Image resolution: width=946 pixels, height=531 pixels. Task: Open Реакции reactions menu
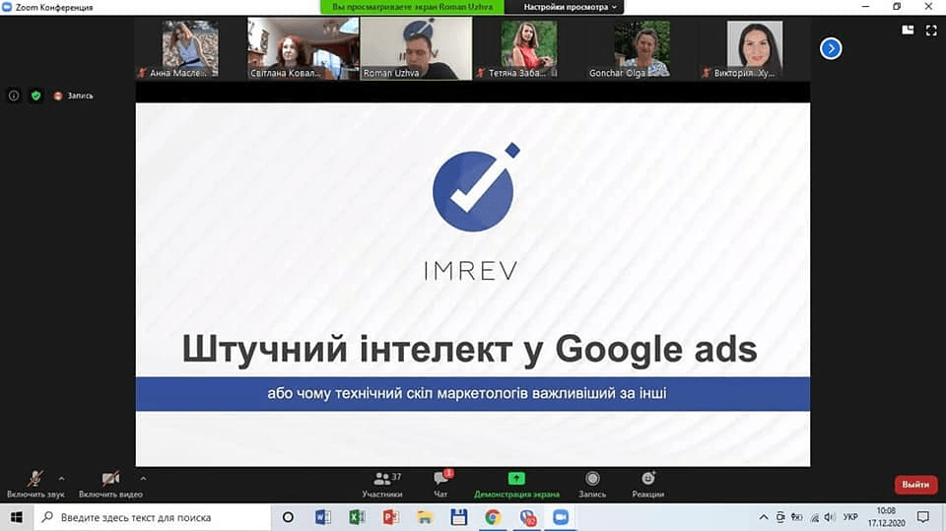(x=648, y=485)
